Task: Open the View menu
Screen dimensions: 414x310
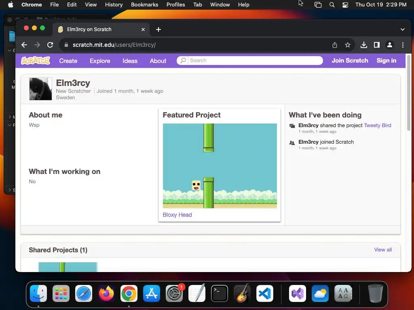Action: pyautogui.click(x=91, y=5)
